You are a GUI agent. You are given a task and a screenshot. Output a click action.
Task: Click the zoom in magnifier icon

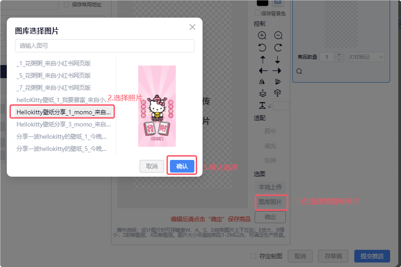coord(262,35)
